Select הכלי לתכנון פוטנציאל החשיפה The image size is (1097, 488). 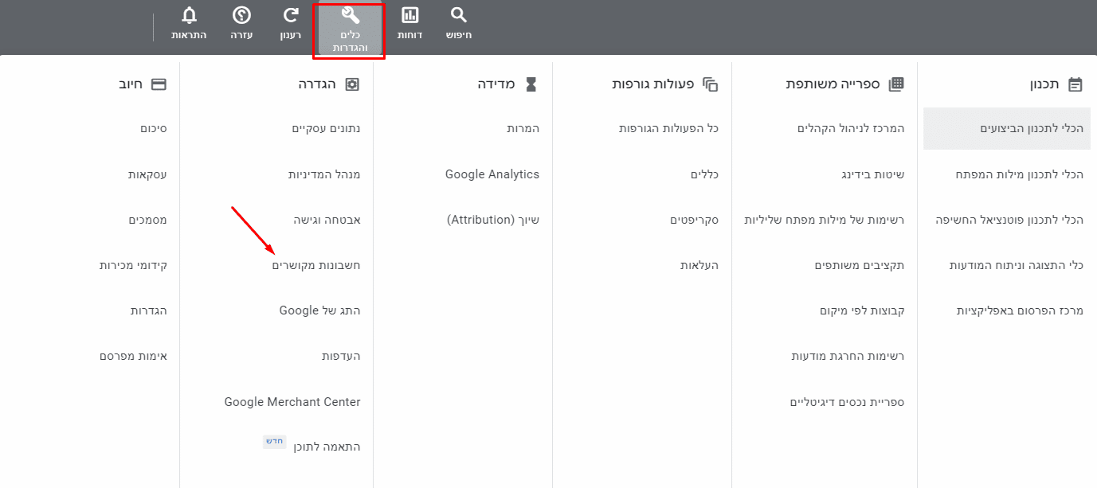click(1009, 220)
